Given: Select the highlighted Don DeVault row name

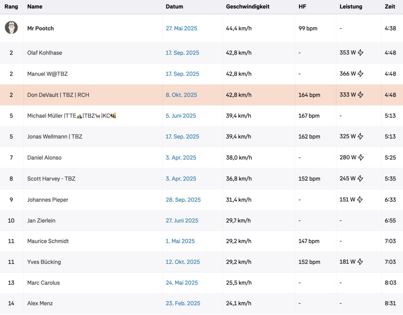Looking at the screenshot, I should [58, 95].
